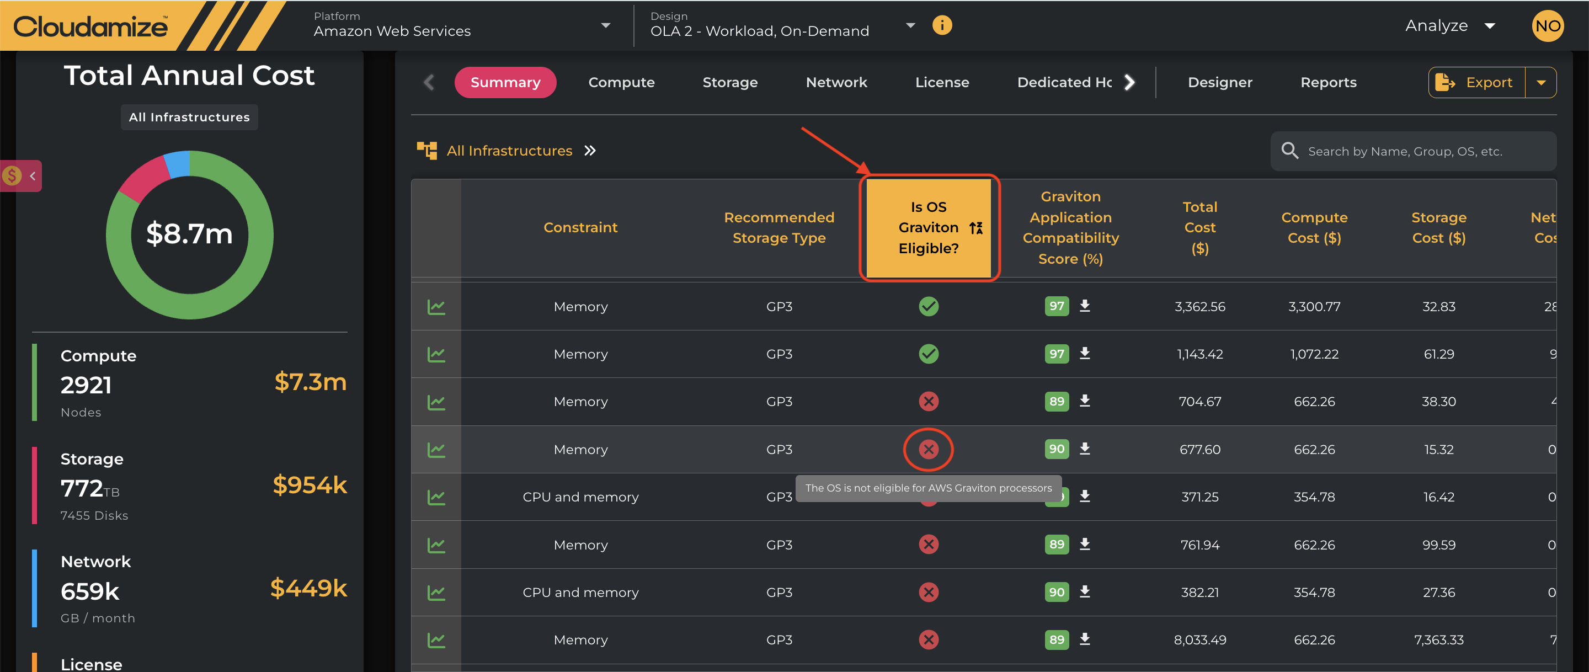1589x672 pixels.
Task: Click the trend chart icon in first row
Action: pyautogui.click(x=436, y=307)
